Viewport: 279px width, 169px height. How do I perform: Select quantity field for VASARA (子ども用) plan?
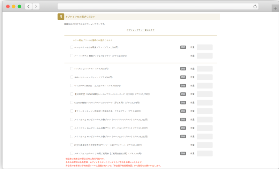(x=205, y=102)
